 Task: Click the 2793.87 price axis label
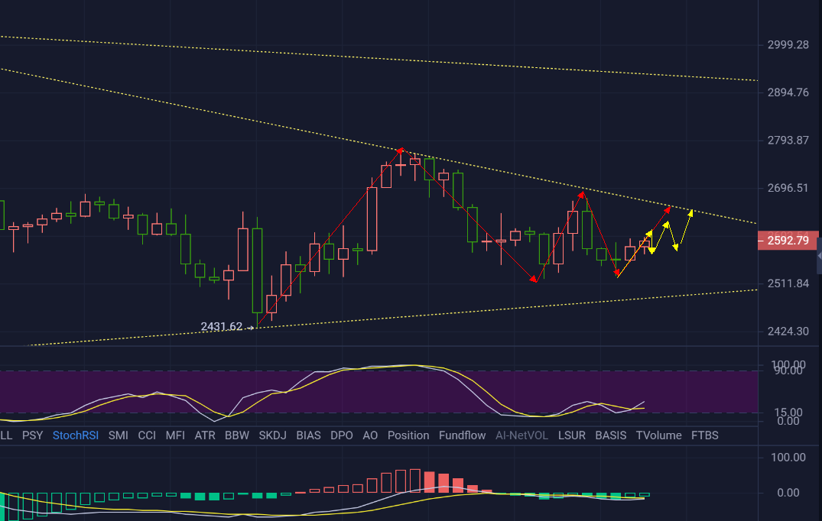tap(788, 141)
